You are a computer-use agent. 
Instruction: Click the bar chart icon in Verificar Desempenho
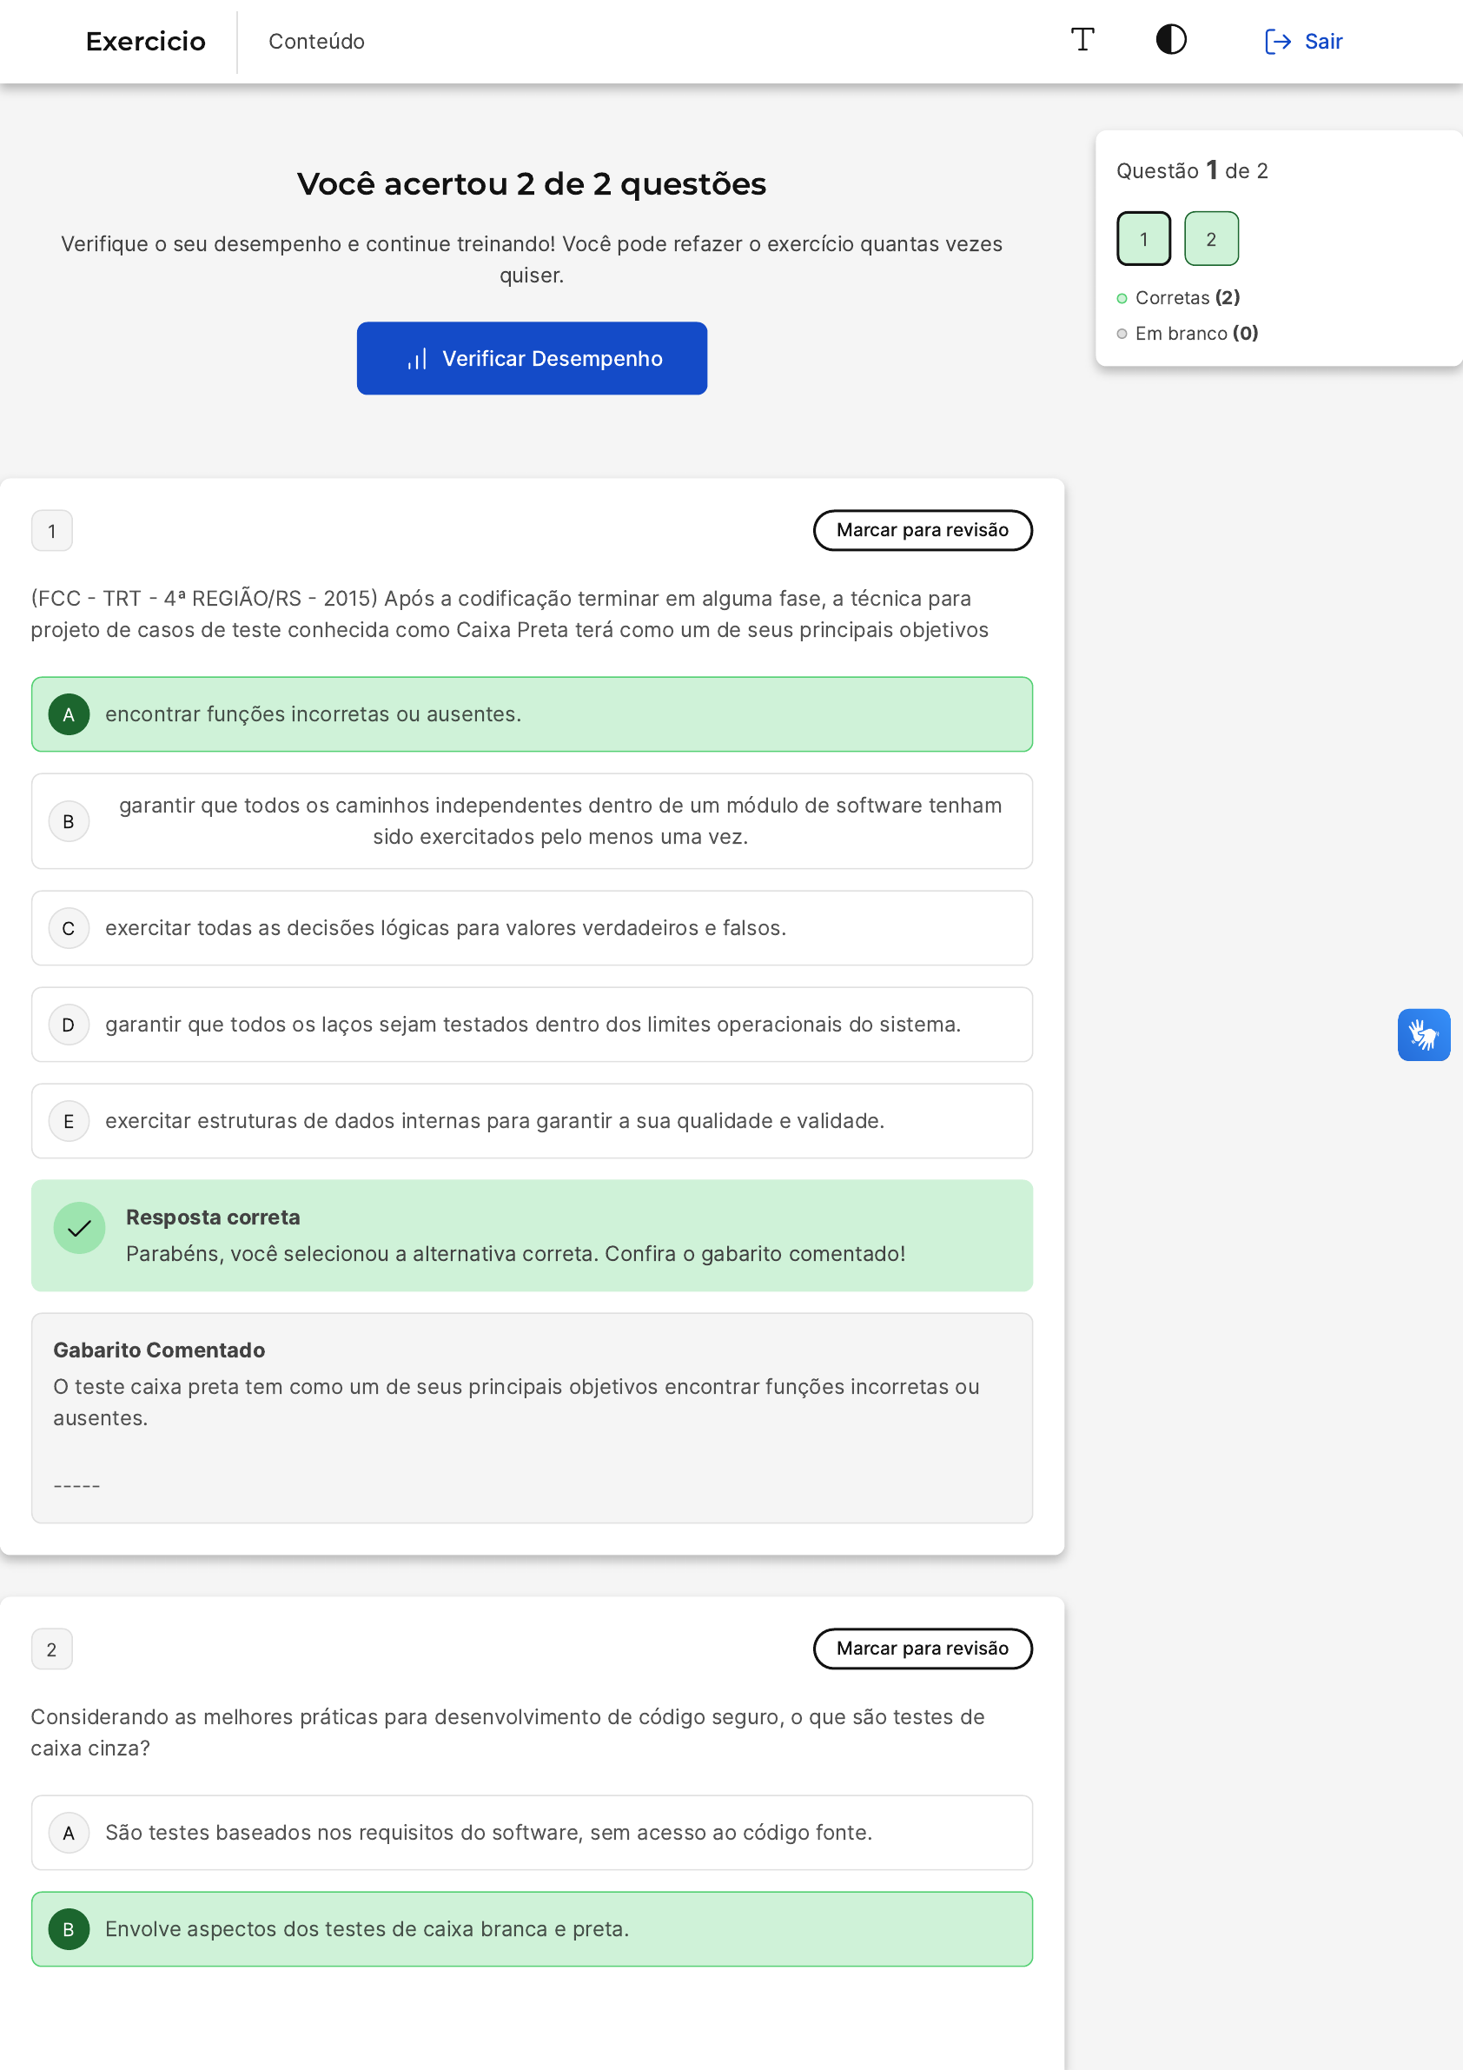[x=416, y=359]
